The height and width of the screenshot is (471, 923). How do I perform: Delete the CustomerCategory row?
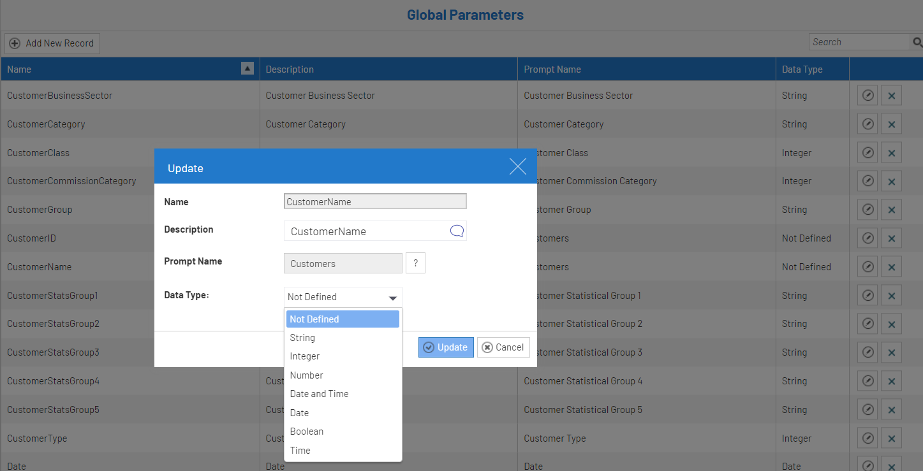[x=891, y=125]
